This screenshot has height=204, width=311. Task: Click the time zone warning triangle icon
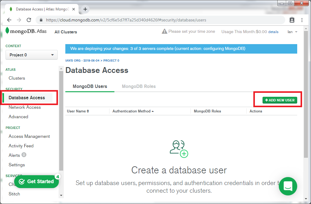point(164,31)
